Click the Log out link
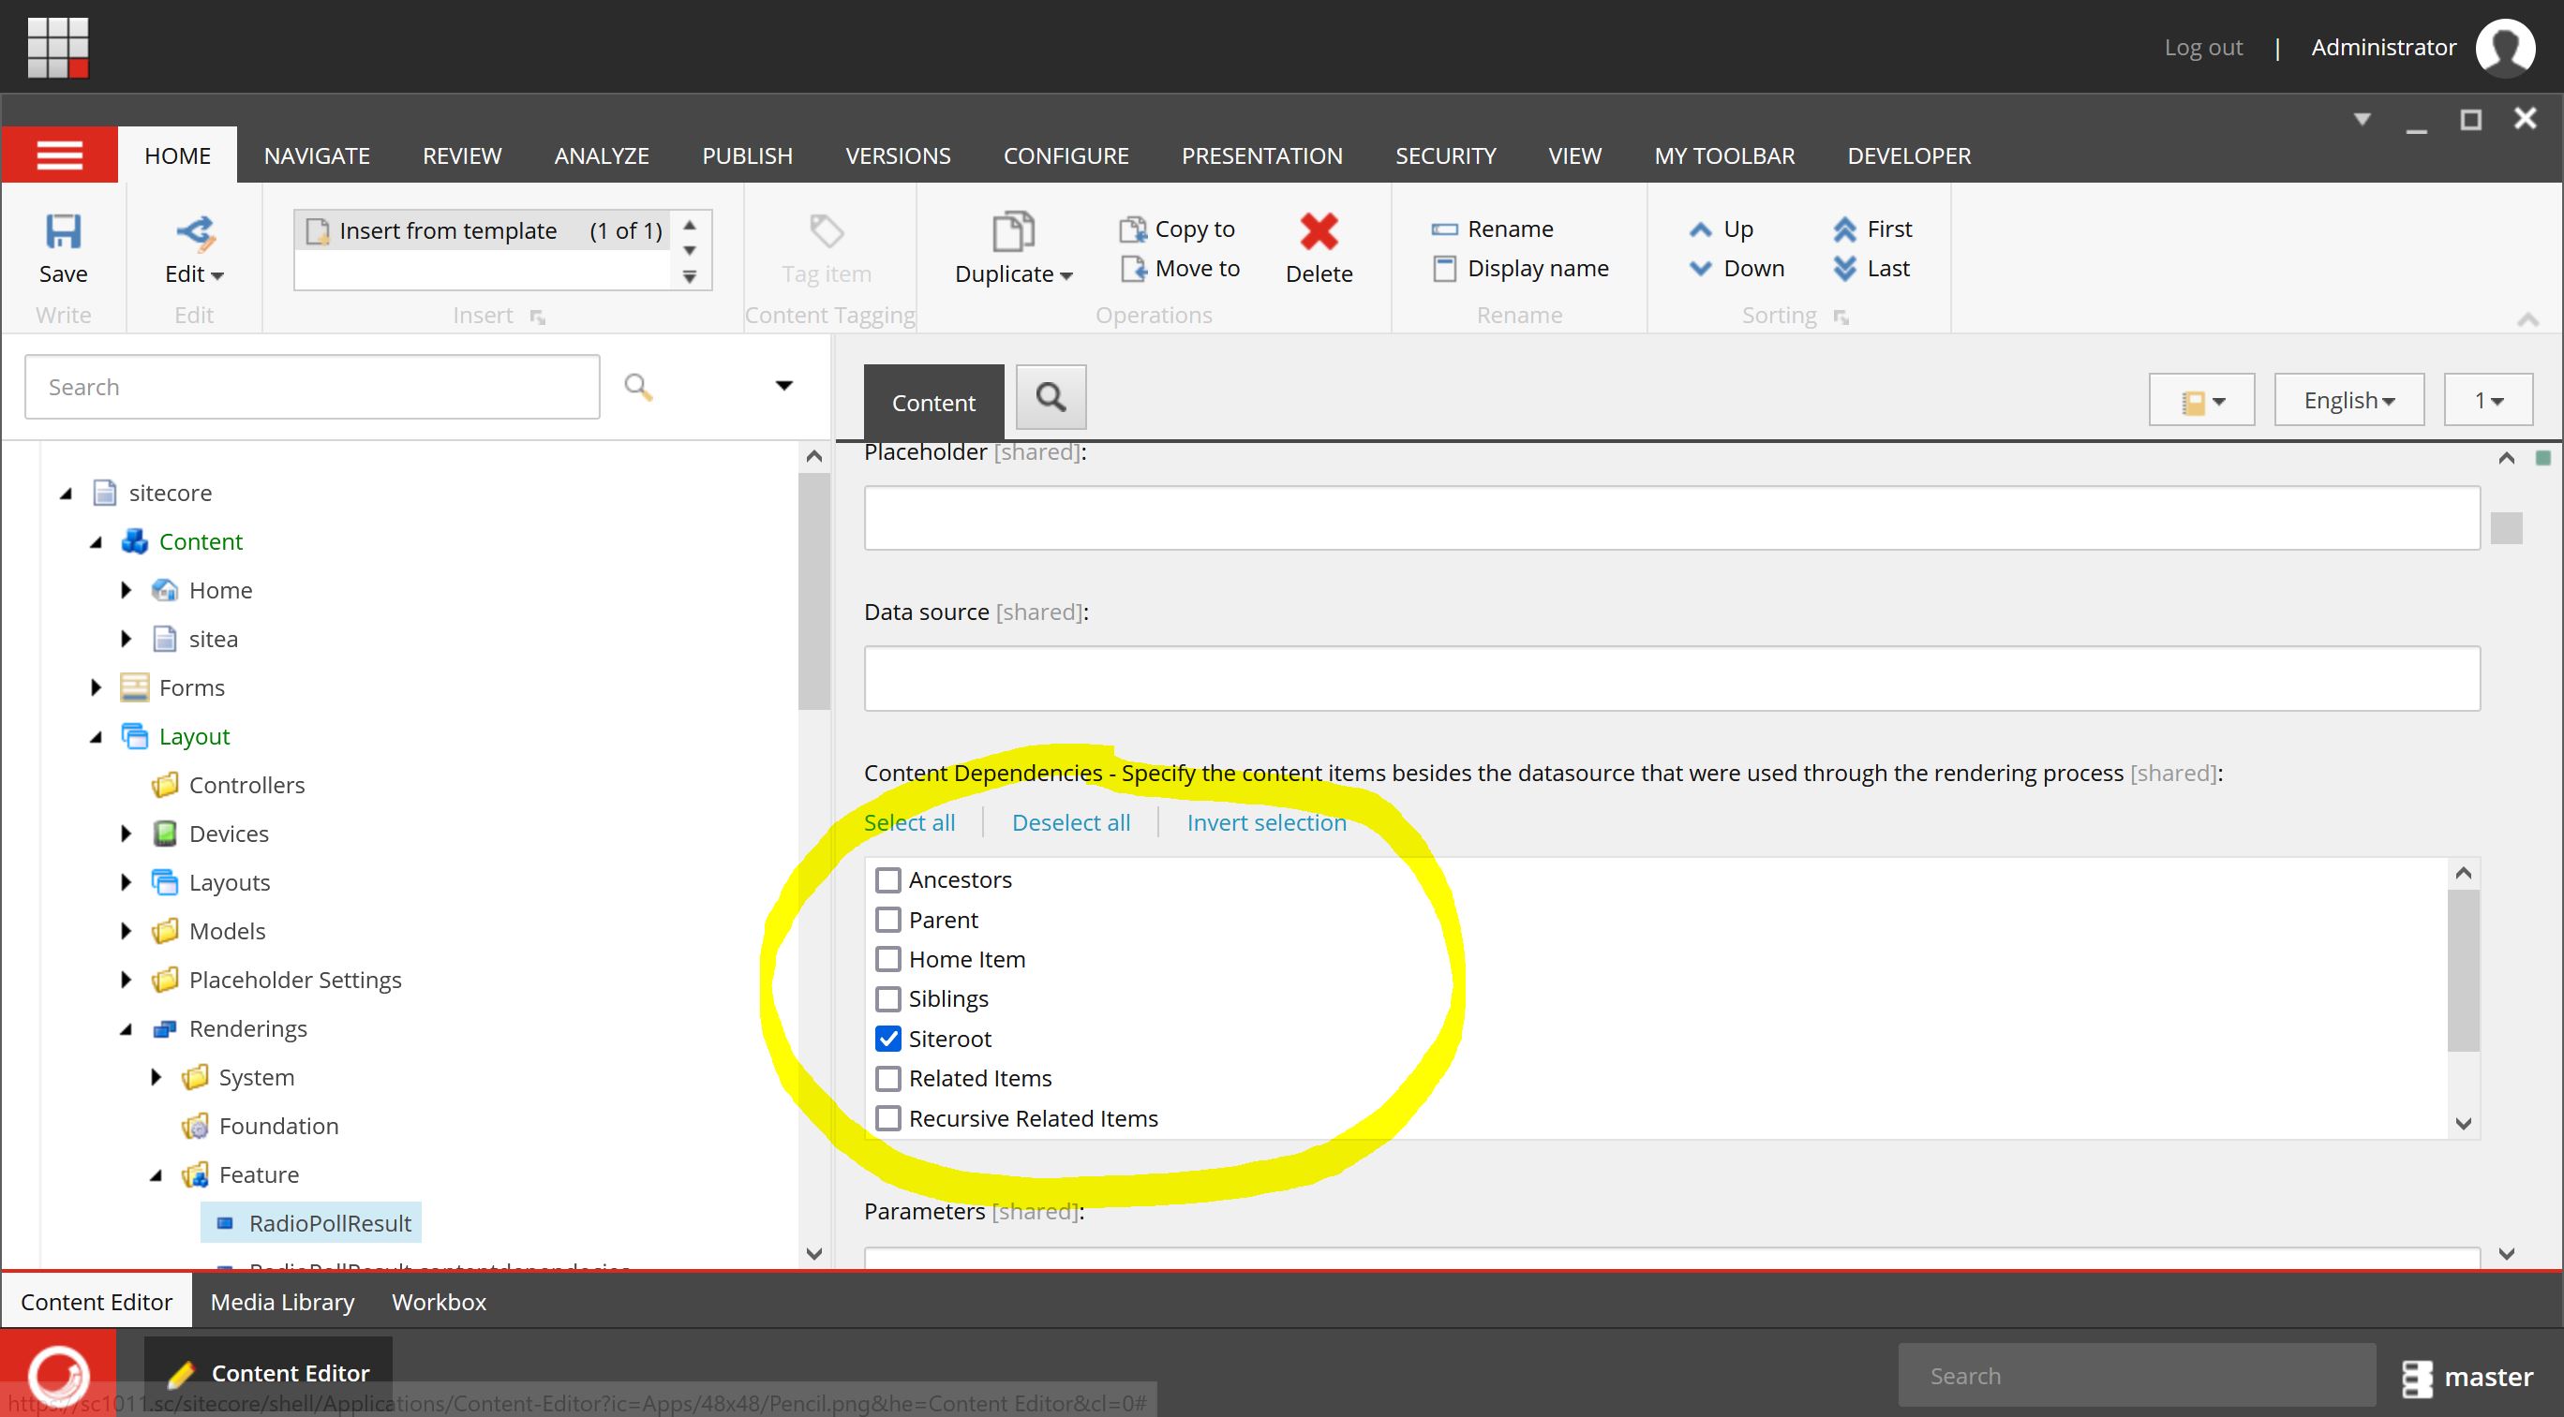 [2202, 48]
